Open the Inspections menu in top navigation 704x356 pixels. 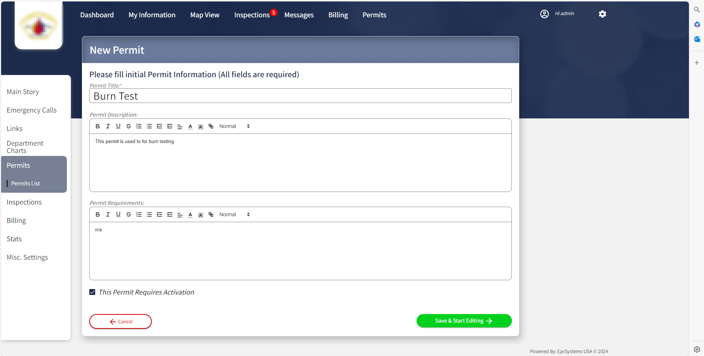coord(252,15)
